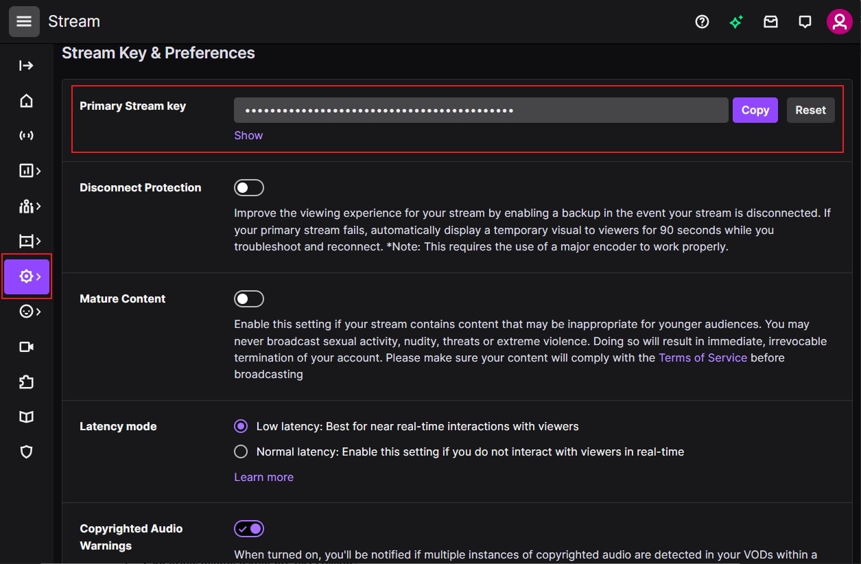Open the shield safety icon in sidebar
The image size is (861, 564).
pos(26,451)
